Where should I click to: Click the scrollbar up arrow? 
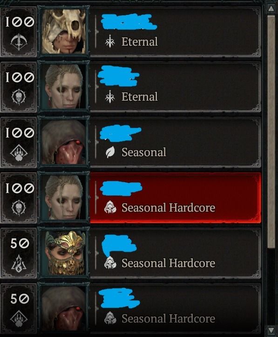[271, 8]
